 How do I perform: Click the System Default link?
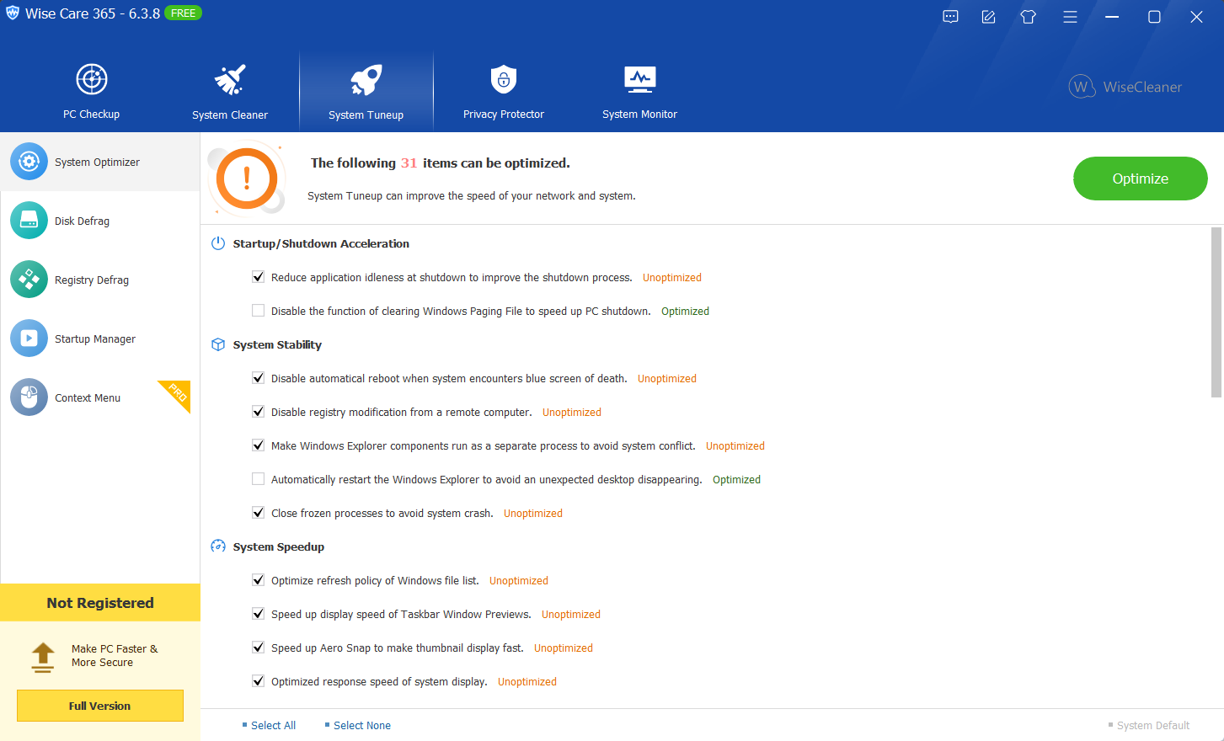(1153, 725)
